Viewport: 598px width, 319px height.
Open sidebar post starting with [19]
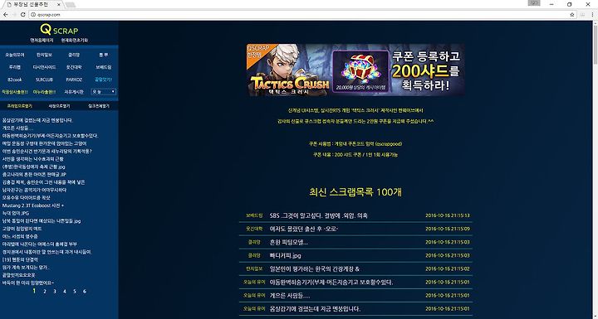20,259
